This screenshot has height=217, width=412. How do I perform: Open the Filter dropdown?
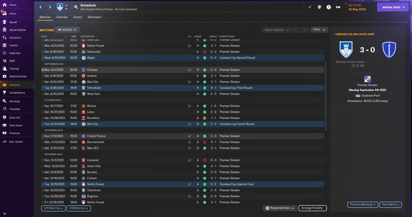coord(319,30)
